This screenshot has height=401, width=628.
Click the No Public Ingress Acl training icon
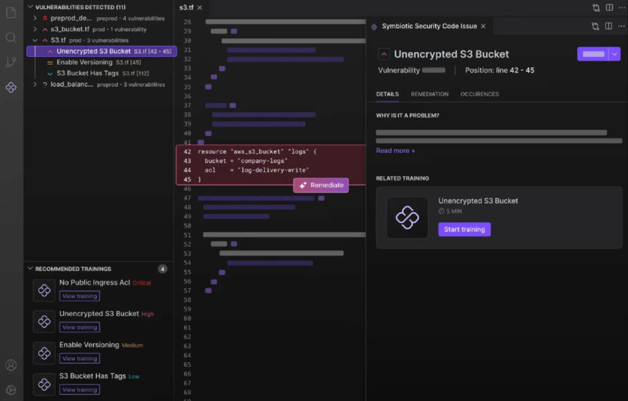point(44,291)
